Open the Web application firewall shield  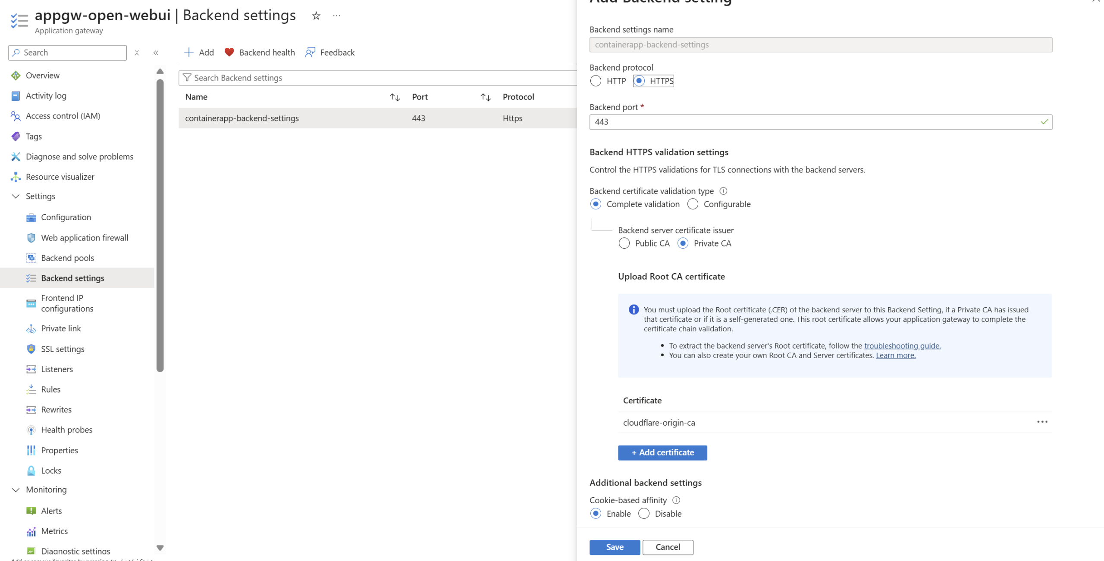[31, 238]
